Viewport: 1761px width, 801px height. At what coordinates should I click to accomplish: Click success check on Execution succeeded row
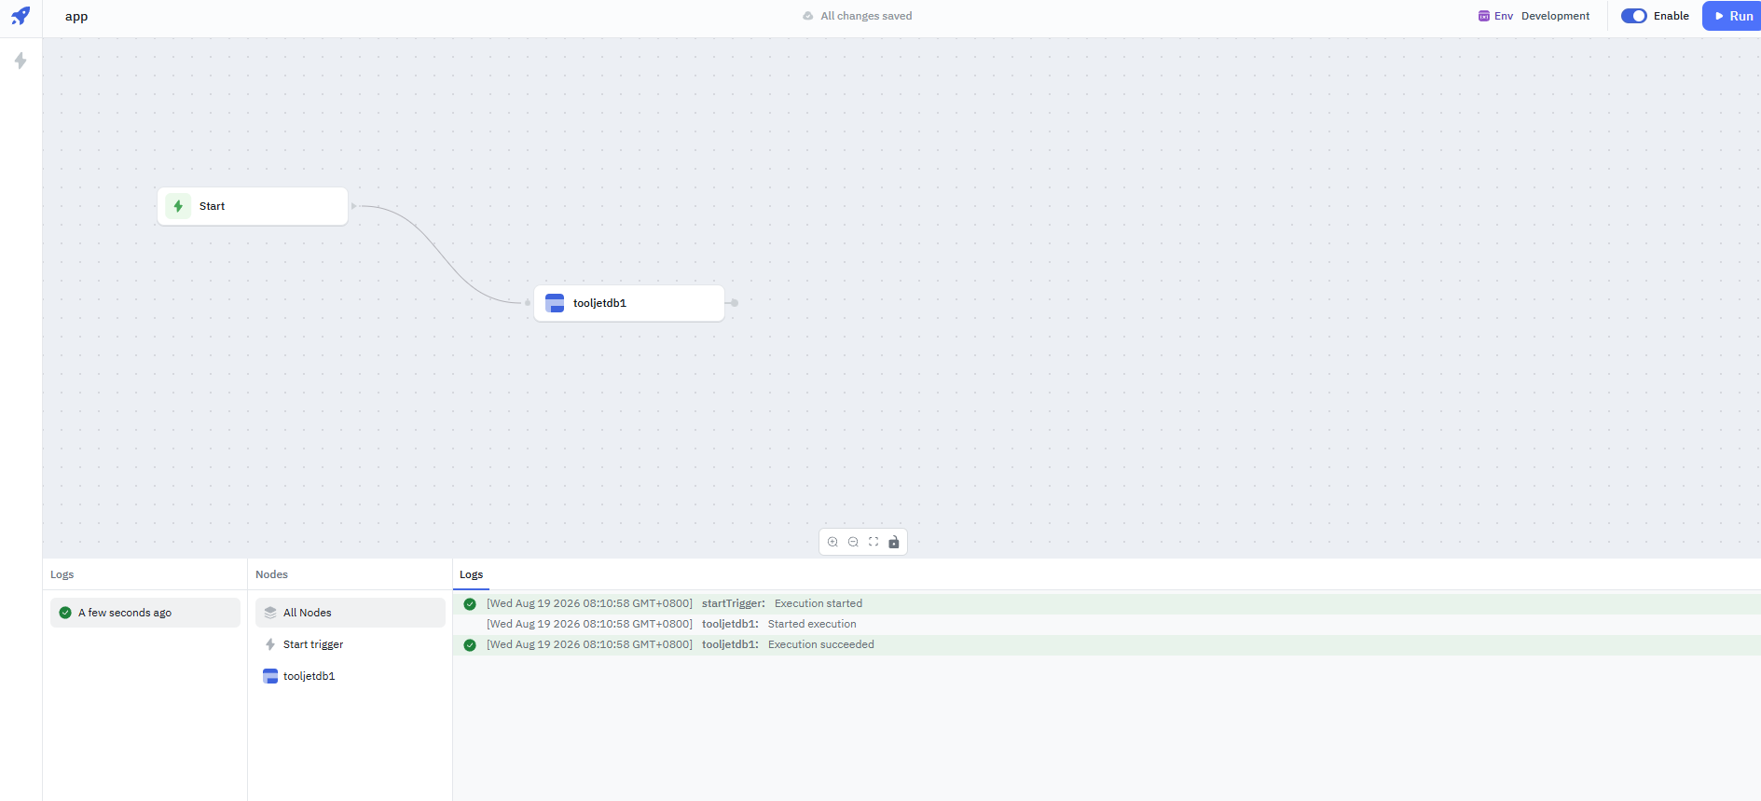(x=470, y=644)
